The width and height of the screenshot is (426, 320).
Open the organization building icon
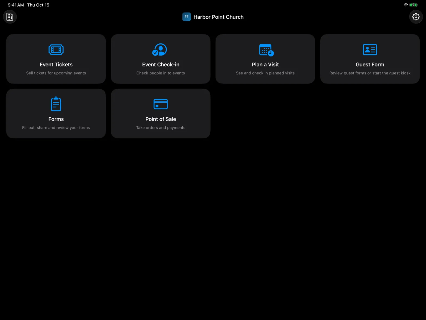[x=10, y=17]
